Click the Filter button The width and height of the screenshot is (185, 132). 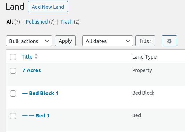click(145, 41)
